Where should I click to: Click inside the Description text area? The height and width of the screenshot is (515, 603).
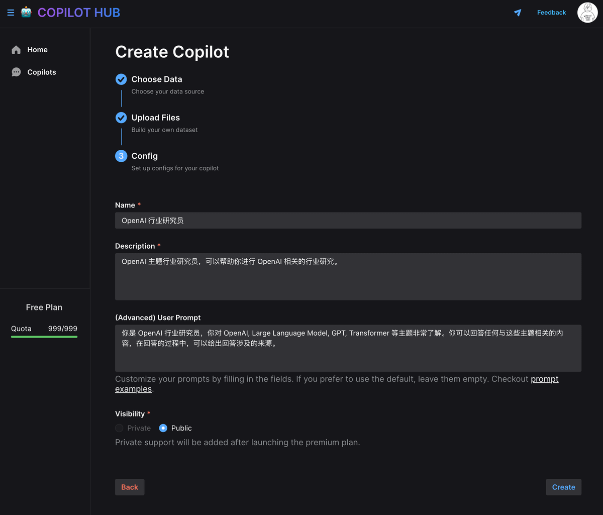click(348, 276)
